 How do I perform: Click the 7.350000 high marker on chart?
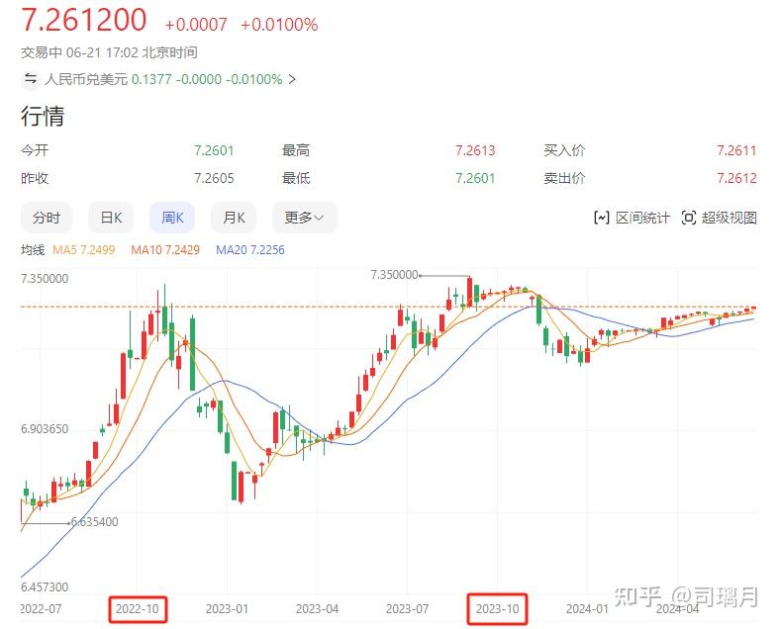395,275
